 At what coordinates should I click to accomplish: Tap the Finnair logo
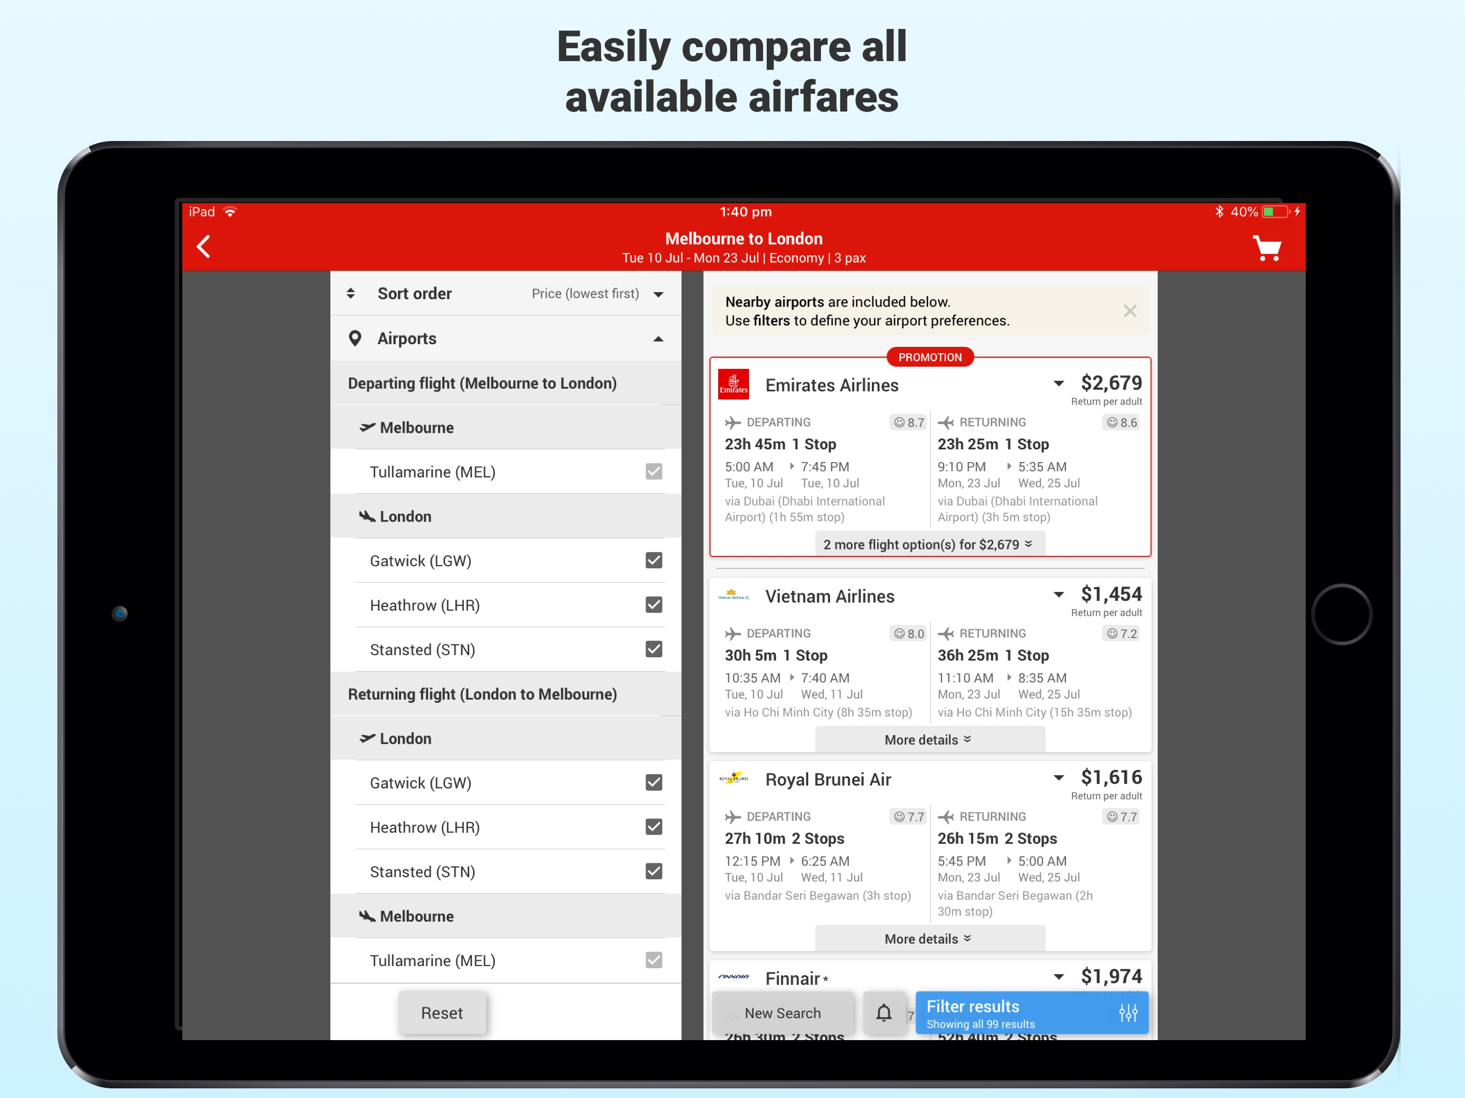733,977
